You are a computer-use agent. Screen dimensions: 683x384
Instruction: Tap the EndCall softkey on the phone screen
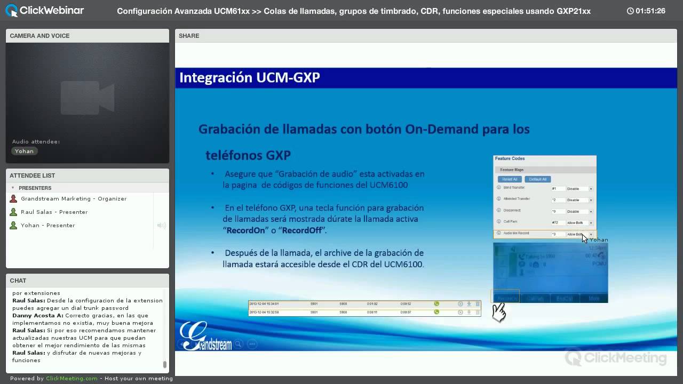tap(564, 299)
